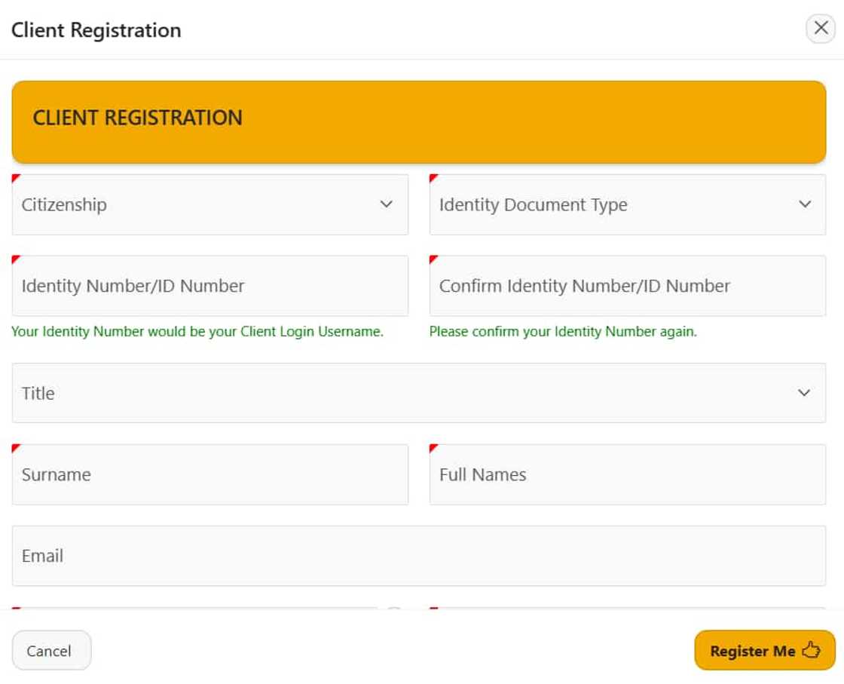The width and height of the screenshot is (844, 684).
Task: Focus the Identity Number/ID Number field
Action: pos(209,286)
